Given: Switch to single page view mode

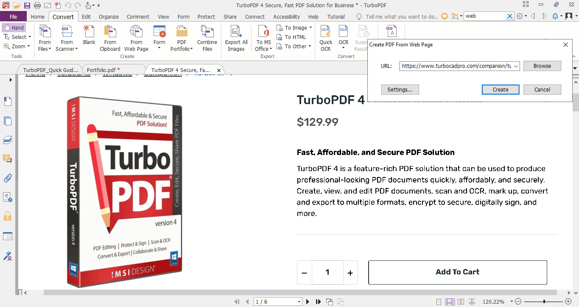Looking at the screenshot, I should click(439, 301).
